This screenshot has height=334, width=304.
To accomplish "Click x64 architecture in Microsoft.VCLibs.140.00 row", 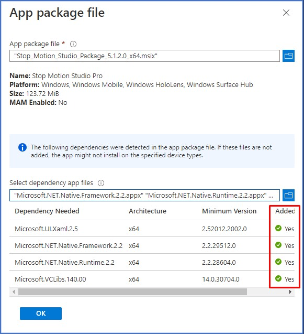I will click(x=134, y=279).
